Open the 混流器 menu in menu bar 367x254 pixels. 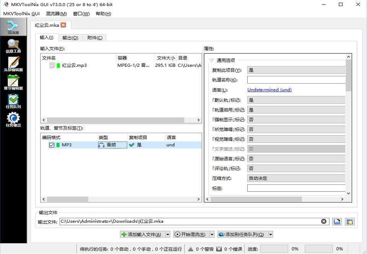pyautogui.click(x=56, y=14)
